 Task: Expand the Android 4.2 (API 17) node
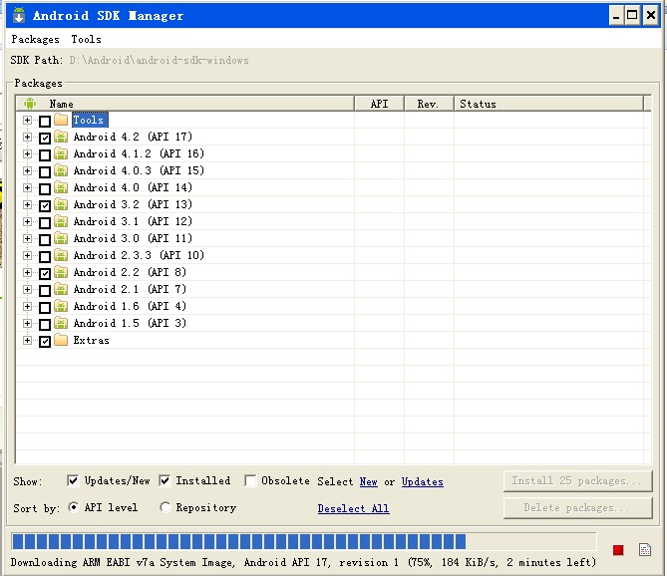coord(27,138)
